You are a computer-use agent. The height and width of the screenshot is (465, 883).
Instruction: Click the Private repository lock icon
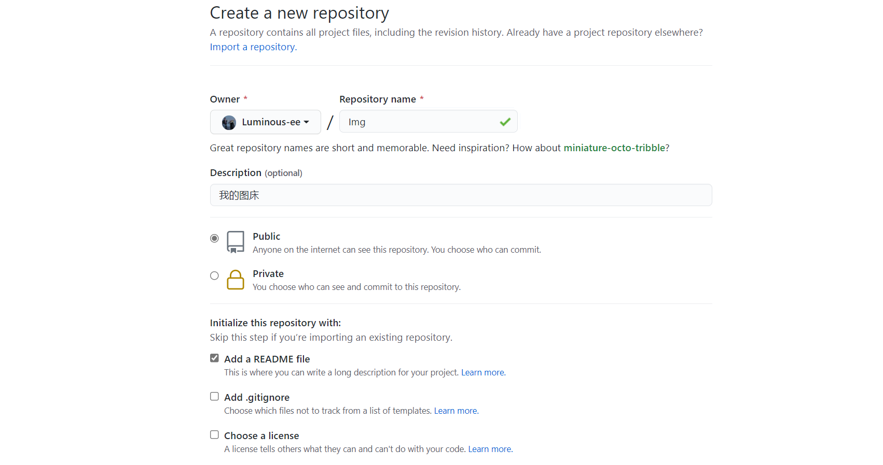(x=236, y=280)
